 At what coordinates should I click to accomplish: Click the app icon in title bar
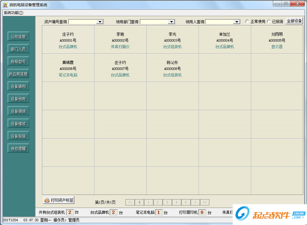(x=5, y=5)
